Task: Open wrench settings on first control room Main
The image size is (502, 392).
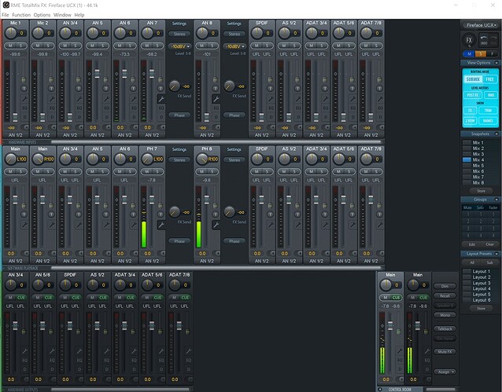Action: [399, 350]
